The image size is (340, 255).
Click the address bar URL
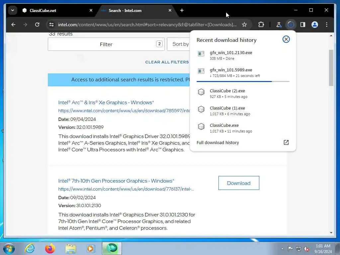[147, 25]
